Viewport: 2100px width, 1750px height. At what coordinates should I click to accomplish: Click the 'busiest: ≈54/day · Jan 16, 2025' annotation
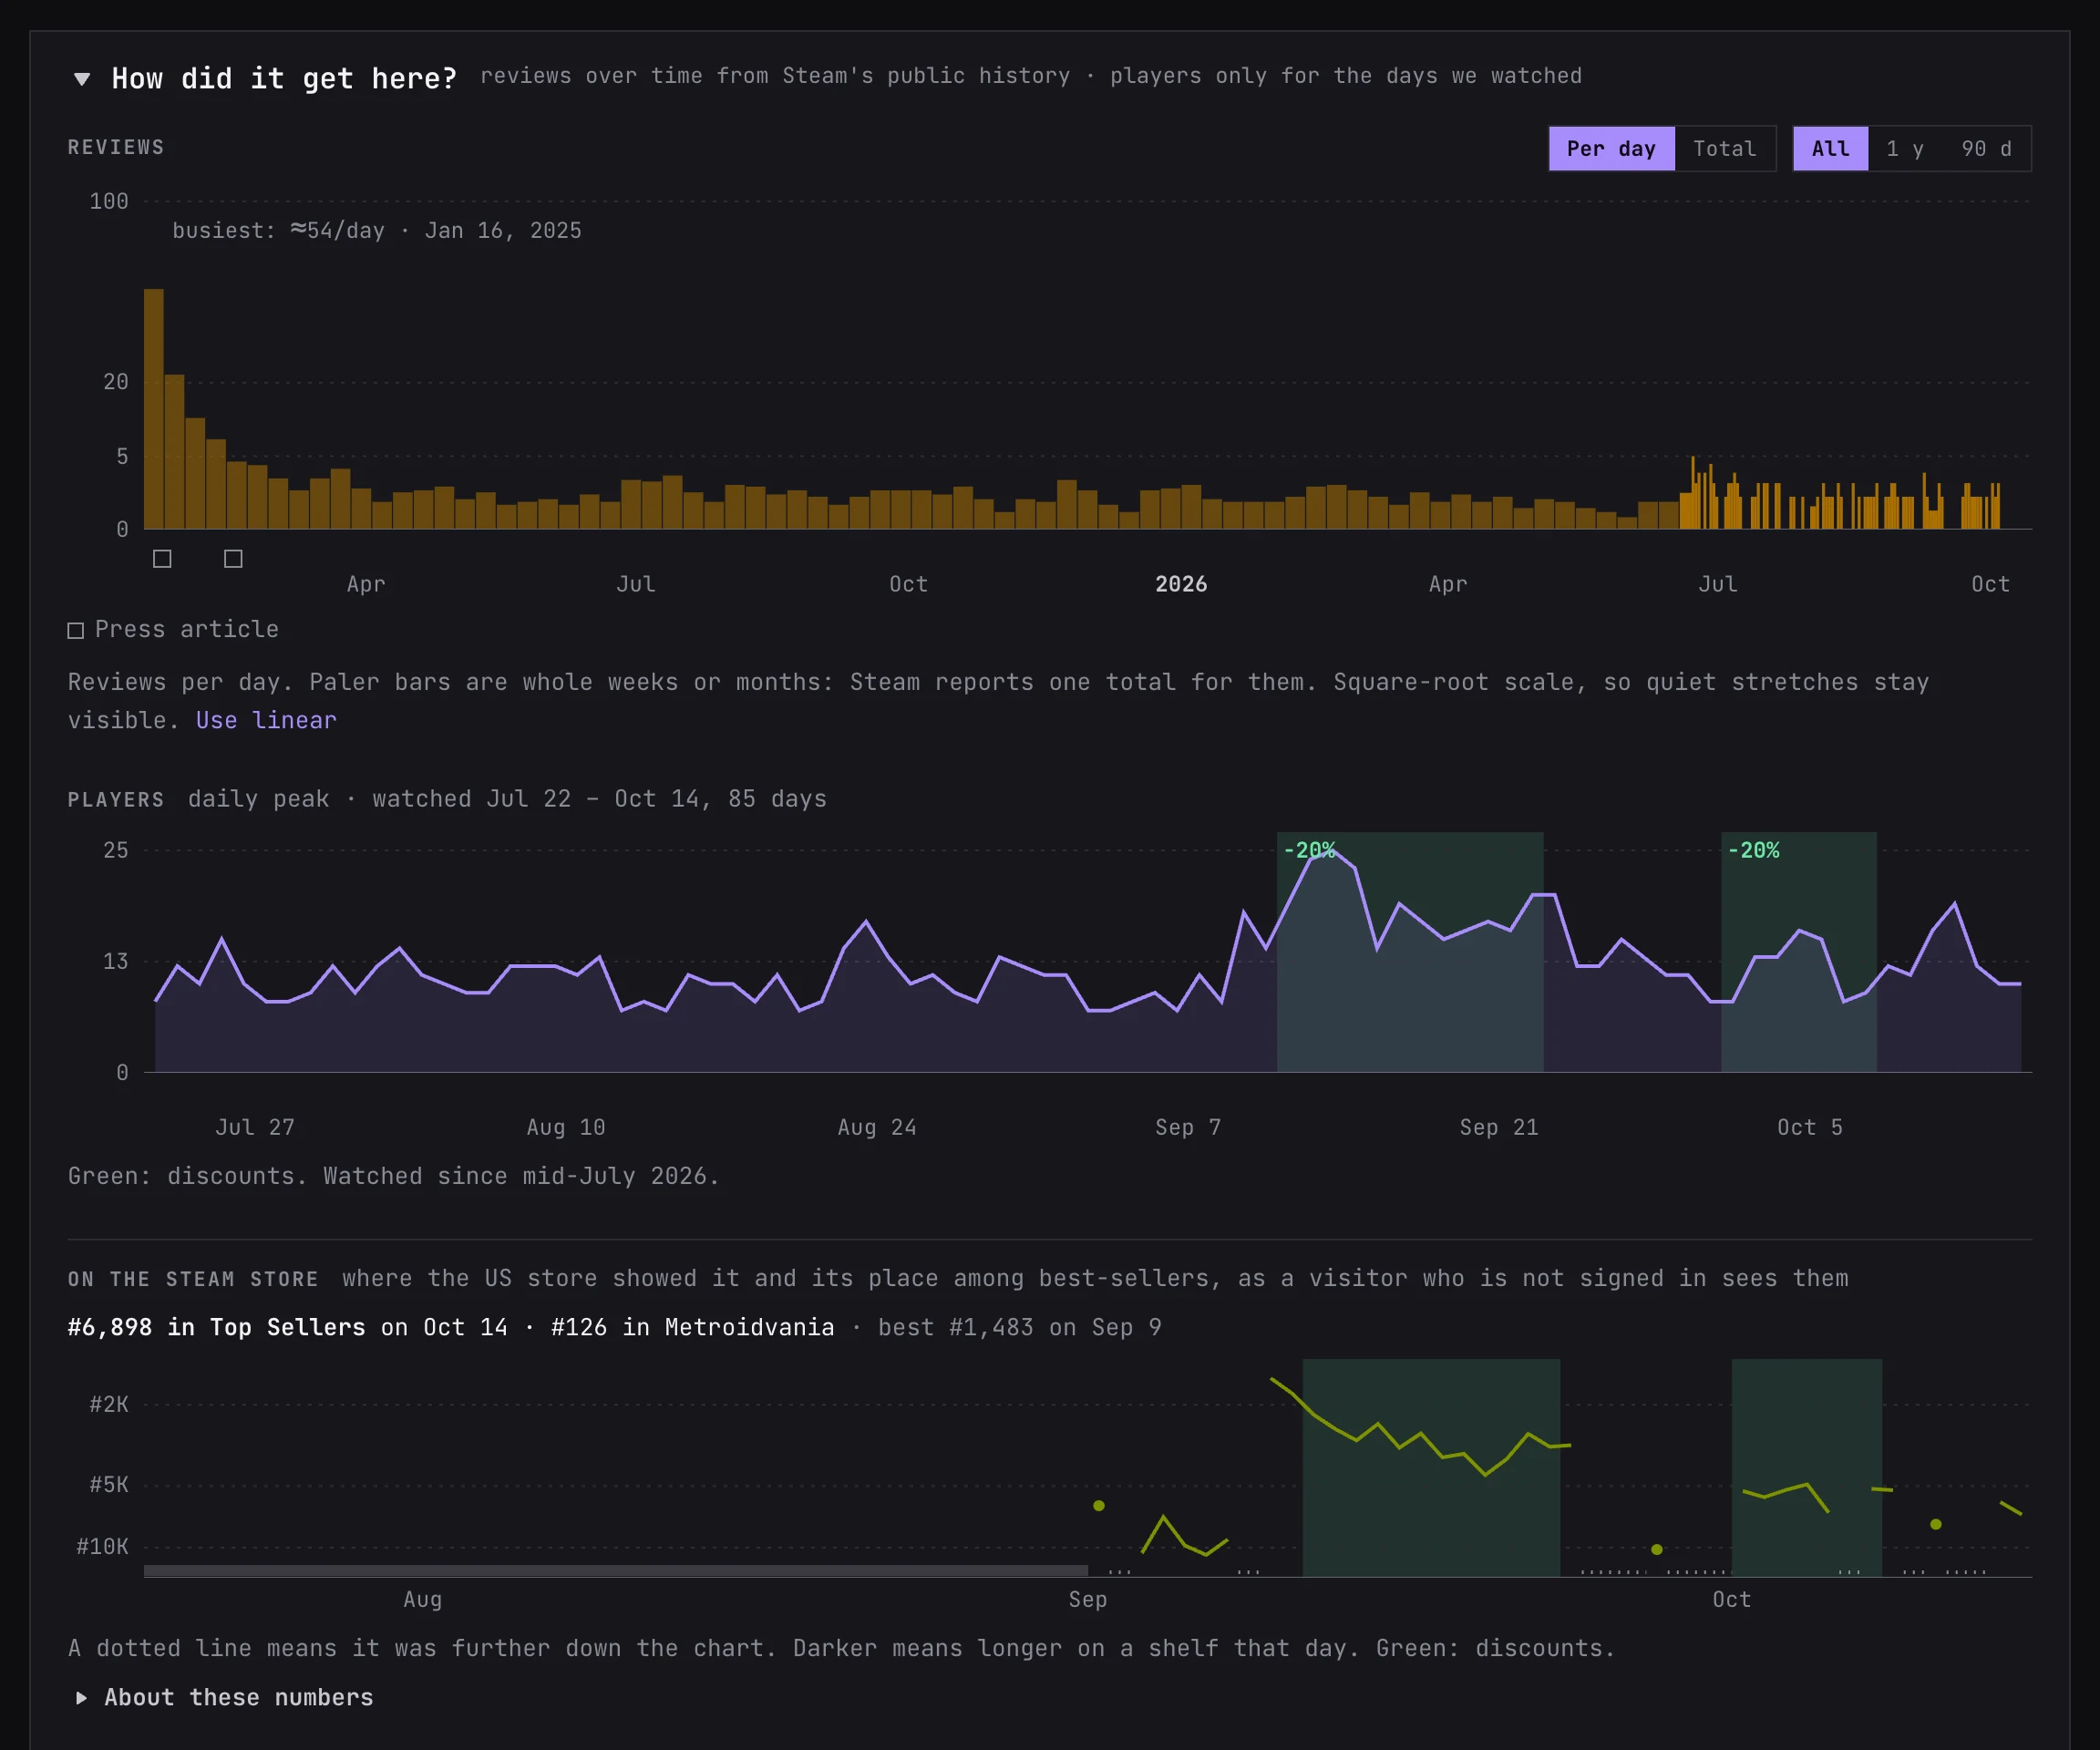pyautogui.click(x=376, y=231)
